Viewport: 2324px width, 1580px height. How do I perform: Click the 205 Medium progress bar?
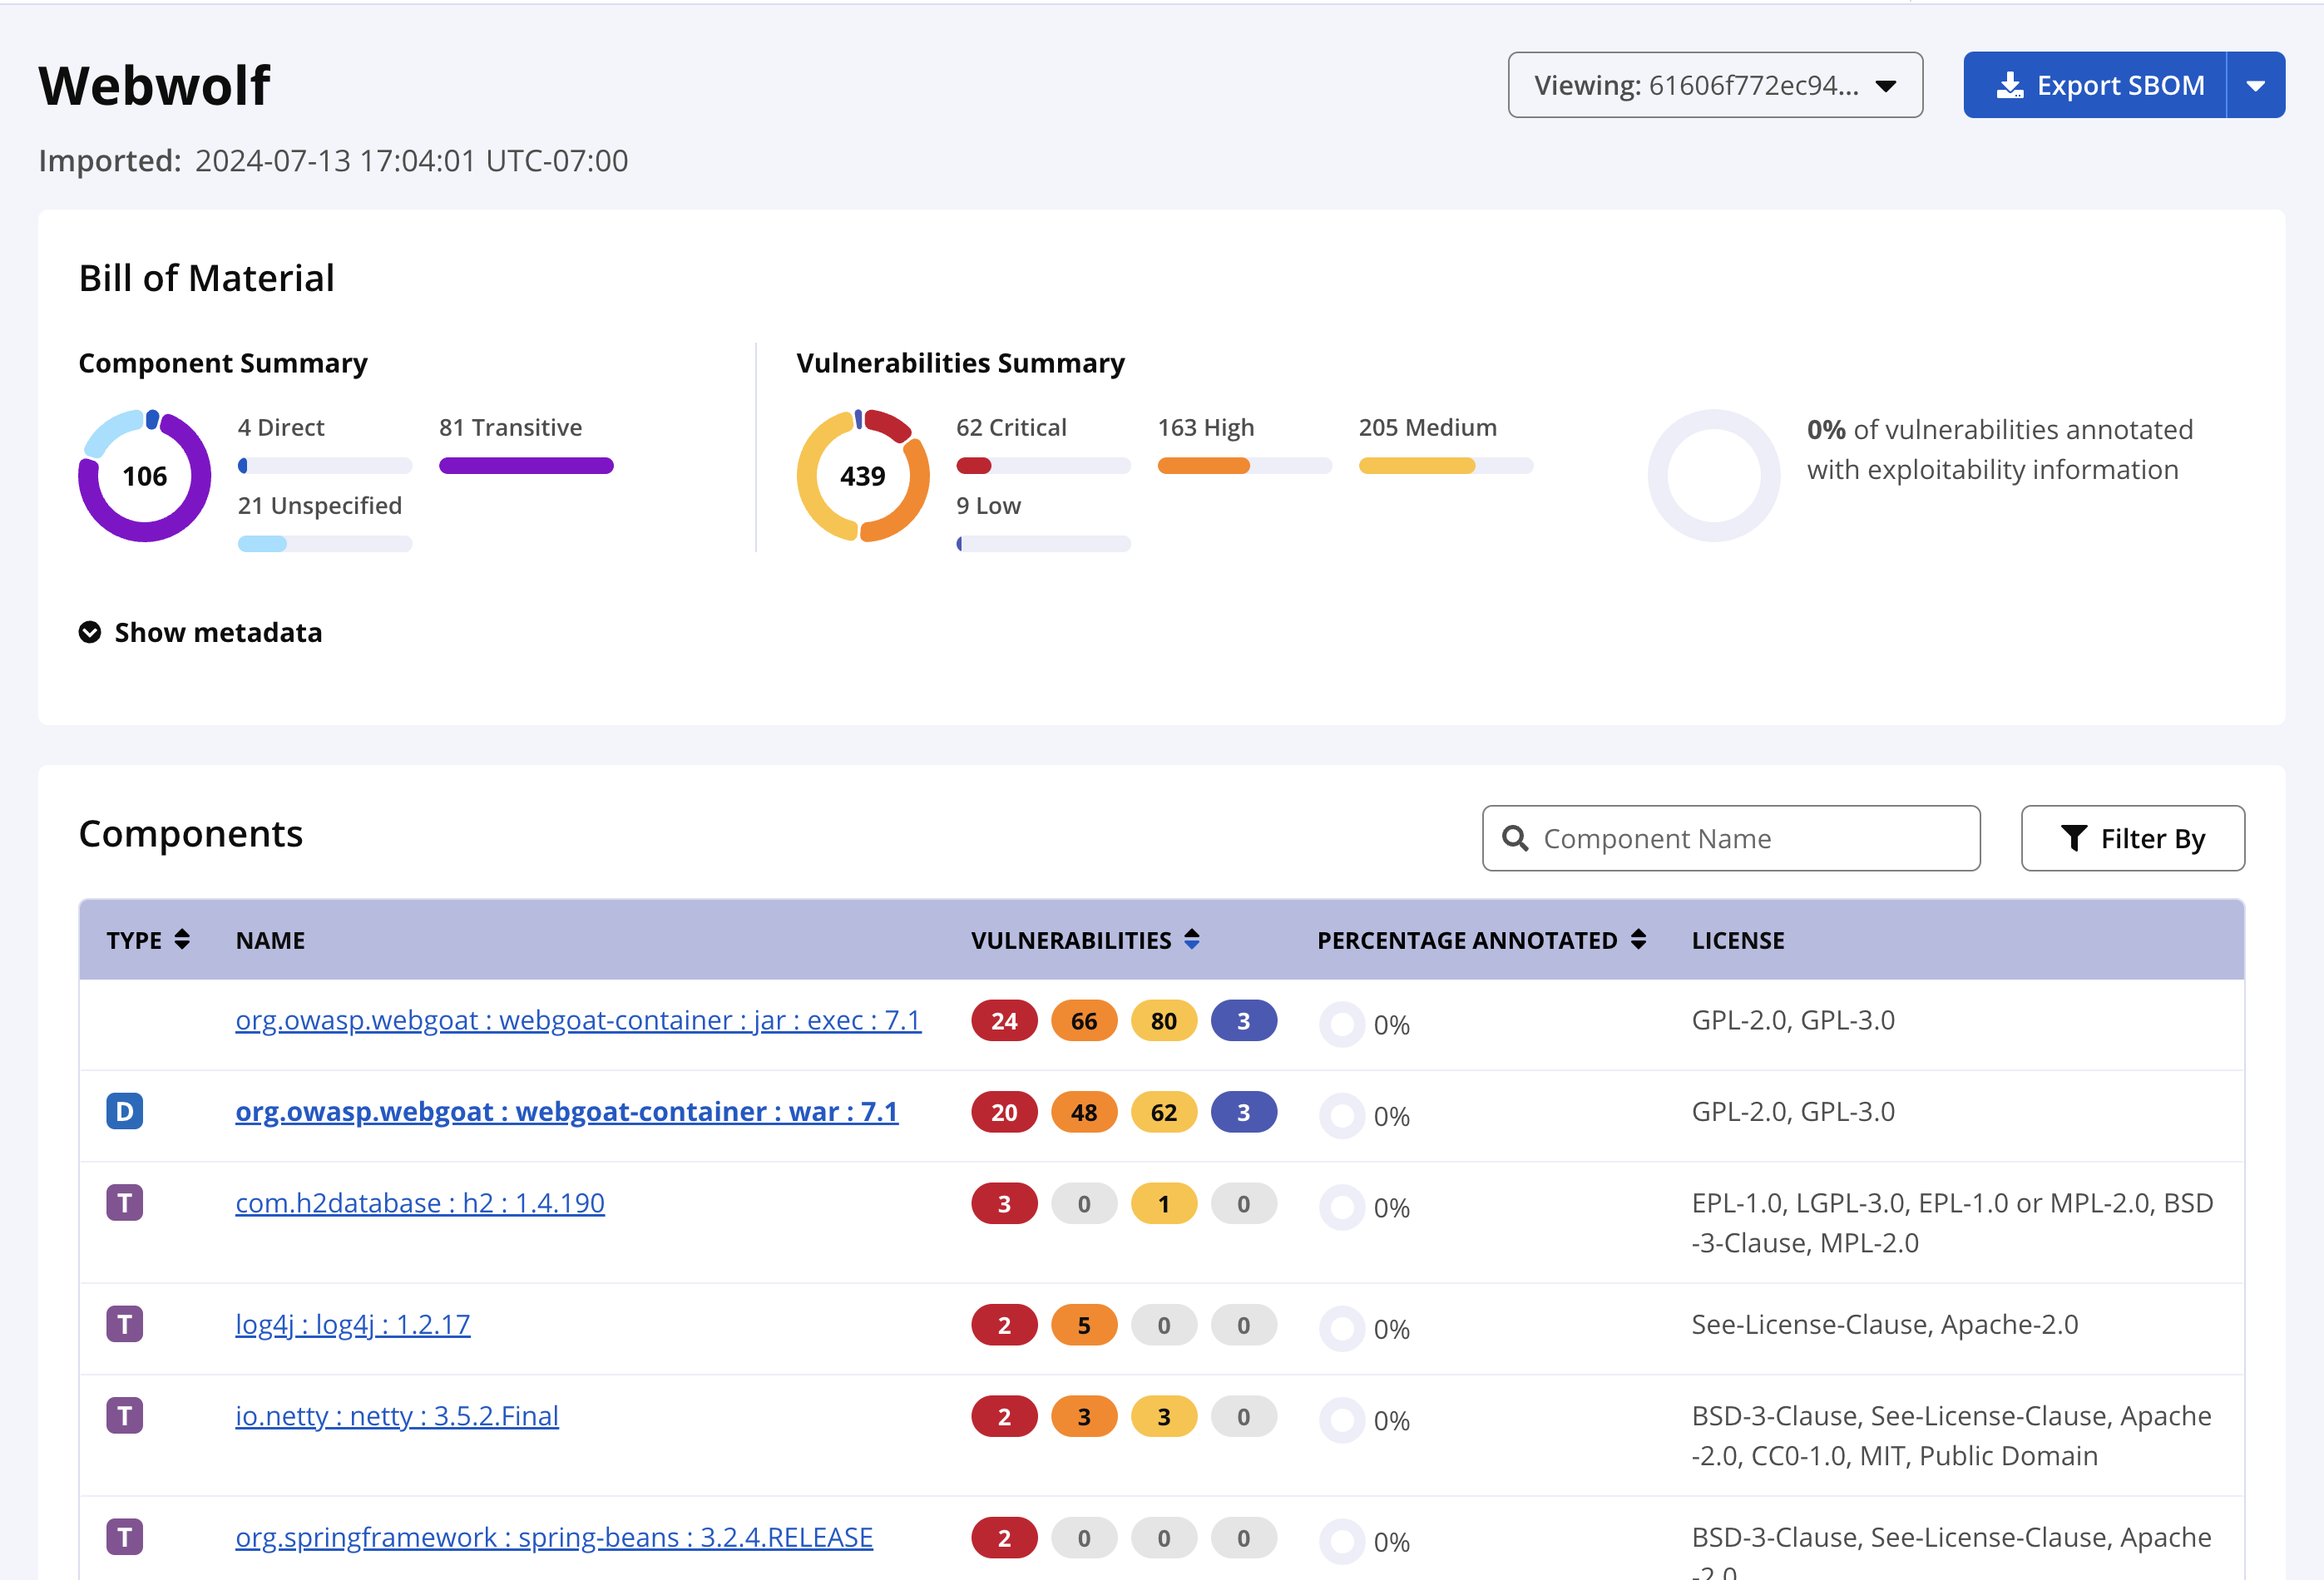tap(1446, 465)
